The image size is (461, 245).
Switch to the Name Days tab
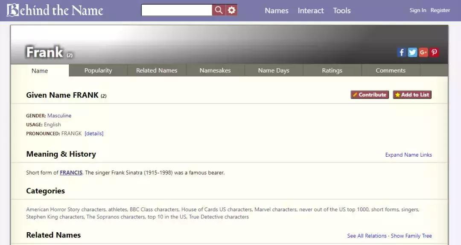(x=274, y=70)
